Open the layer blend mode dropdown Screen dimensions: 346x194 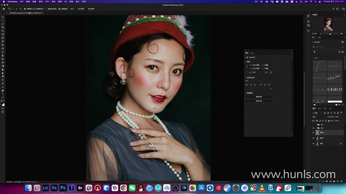(x=319, y=117)
